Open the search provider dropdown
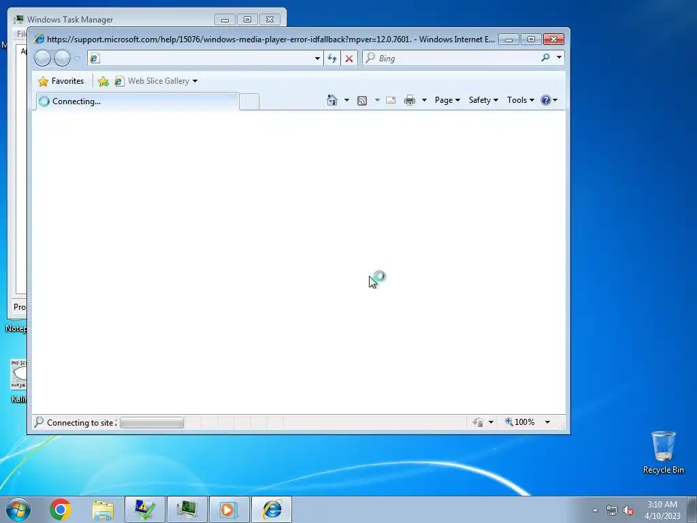Image resolution: width=697 pixels, height=523 pixels. click(559, 58)
